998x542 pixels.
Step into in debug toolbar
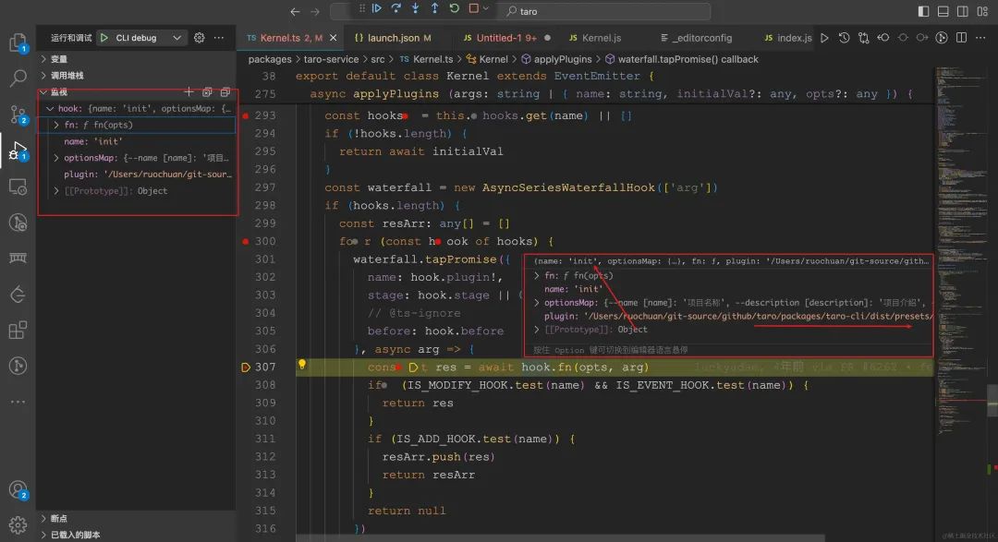pyautogui.click(x=415, y=9)
